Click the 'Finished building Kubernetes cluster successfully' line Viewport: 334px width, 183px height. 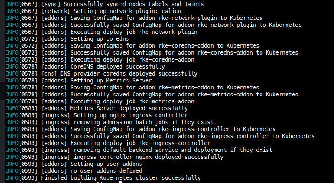[121, 178]
